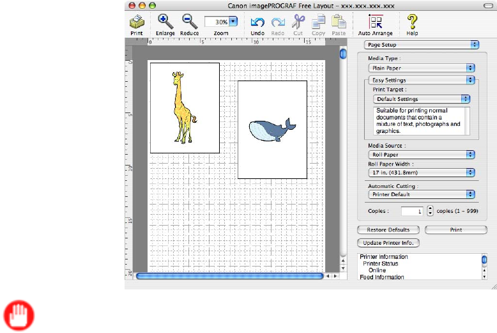Click the preview scroll-right arrow
The width and height of the screenshot is (497, 333).
[335, 276]
